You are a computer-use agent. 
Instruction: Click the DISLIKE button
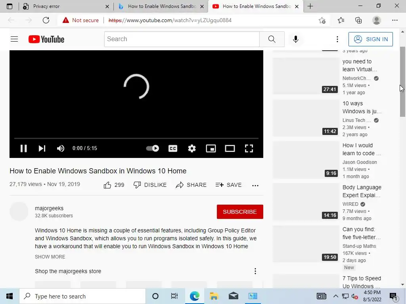(150, 185)
